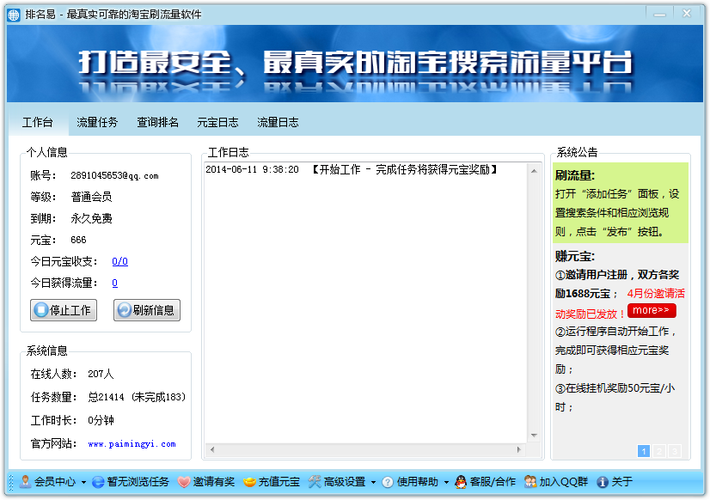Show announcement page 2

click(x=659, y=451)
